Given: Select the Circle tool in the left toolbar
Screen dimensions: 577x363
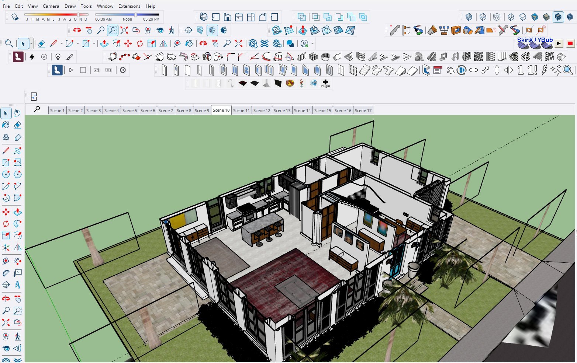Looking at the screenshot, I should coord(6,174).
